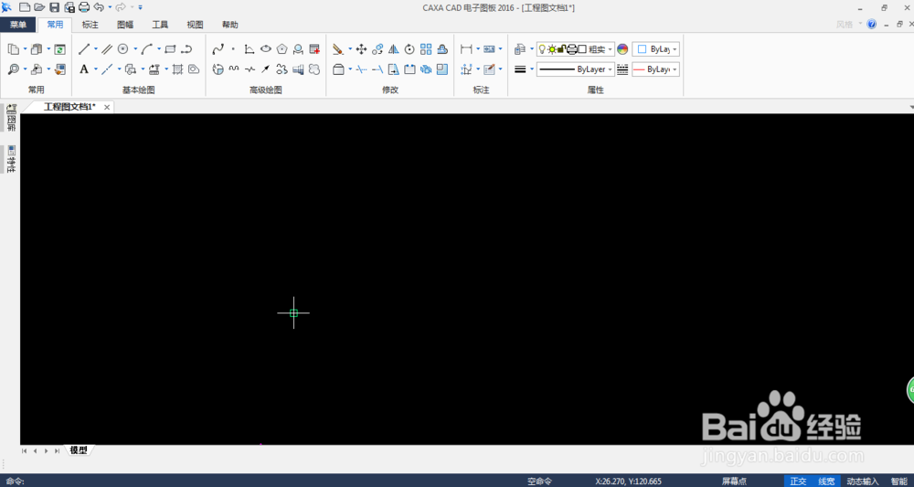The height and width of the screenshot is (487, 914).
Task: Click the New document icon
Action: pos(25,7)
